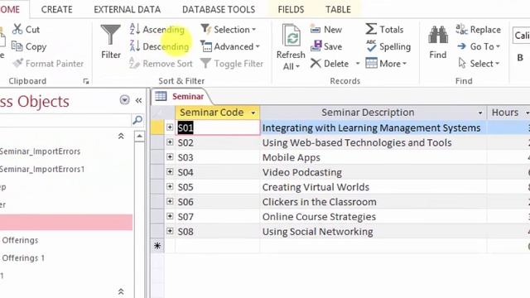Delete the selected record
The height and width of the screenshot is (298, 530).
330,63
